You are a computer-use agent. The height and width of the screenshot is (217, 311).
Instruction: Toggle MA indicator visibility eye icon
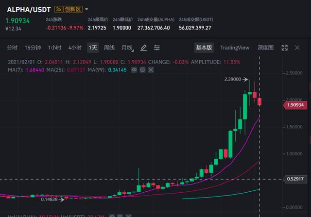pyautogui.click(x=134, y=70)
